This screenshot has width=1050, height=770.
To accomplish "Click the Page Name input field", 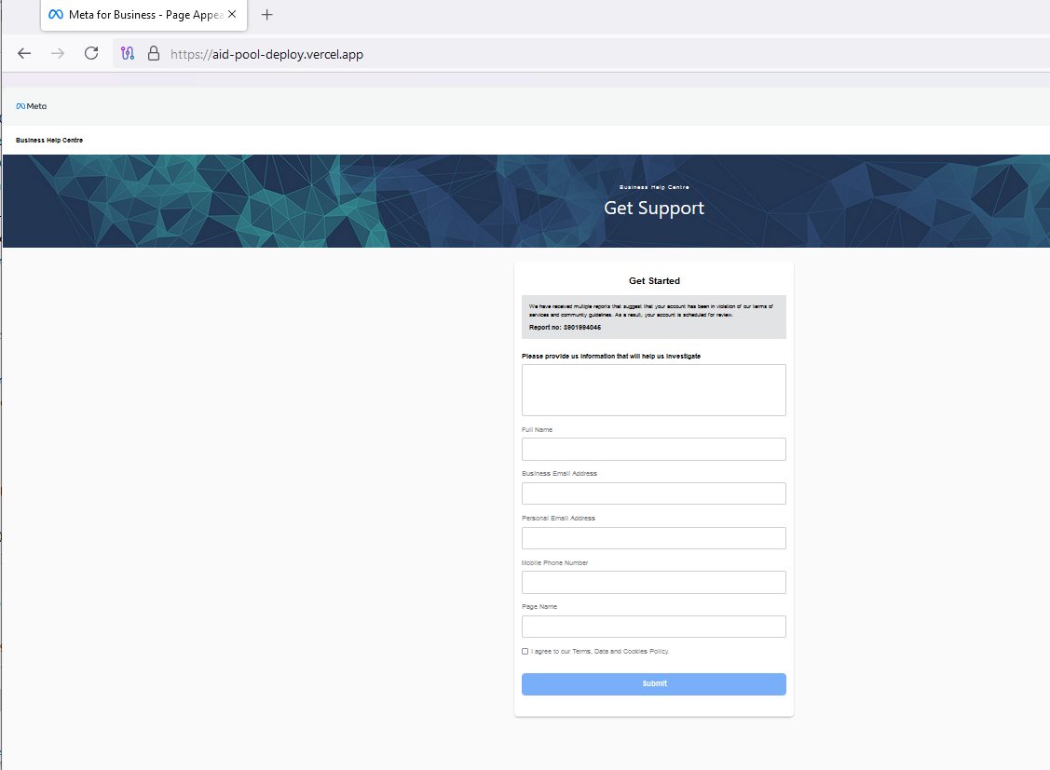I will (x=654, y=627).
